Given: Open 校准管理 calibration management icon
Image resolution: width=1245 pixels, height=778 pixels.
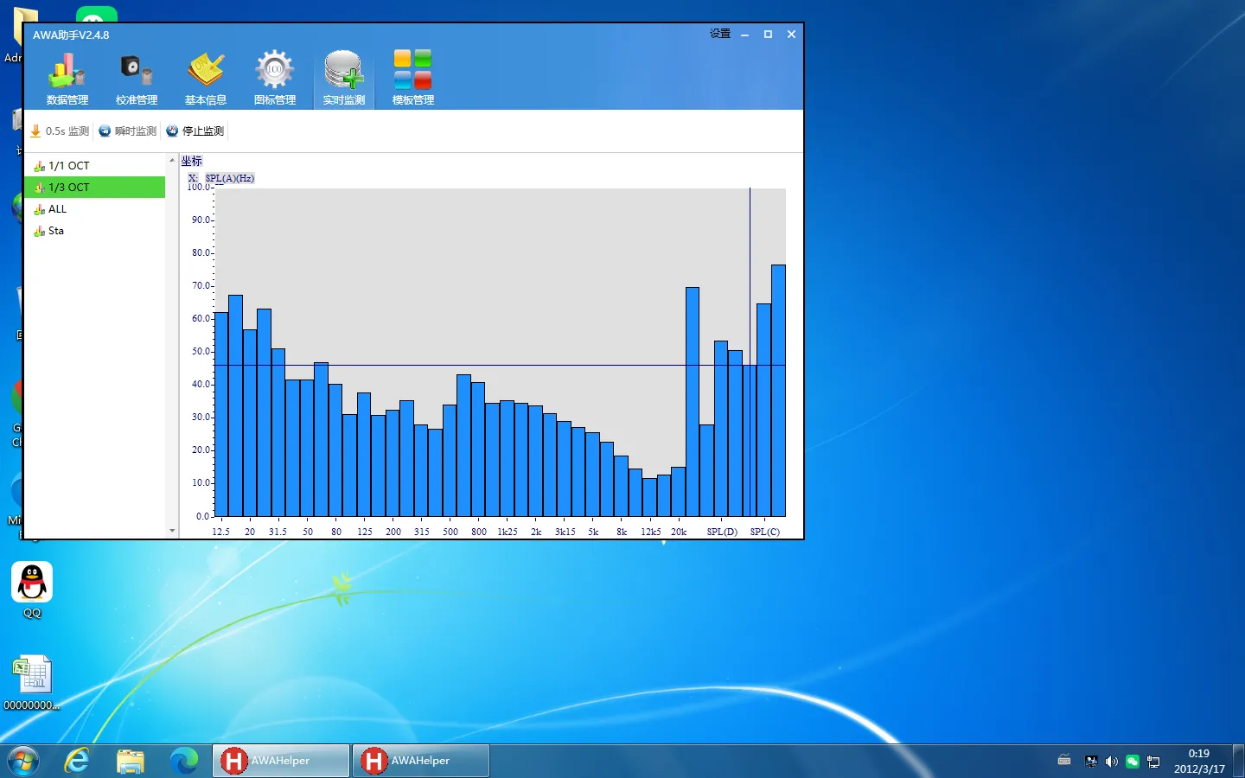Looking at the screenshot, I should point(137,79).
